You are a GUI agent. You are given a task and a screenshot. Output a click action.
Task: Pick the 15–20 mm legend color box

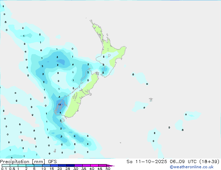point(54,165)
